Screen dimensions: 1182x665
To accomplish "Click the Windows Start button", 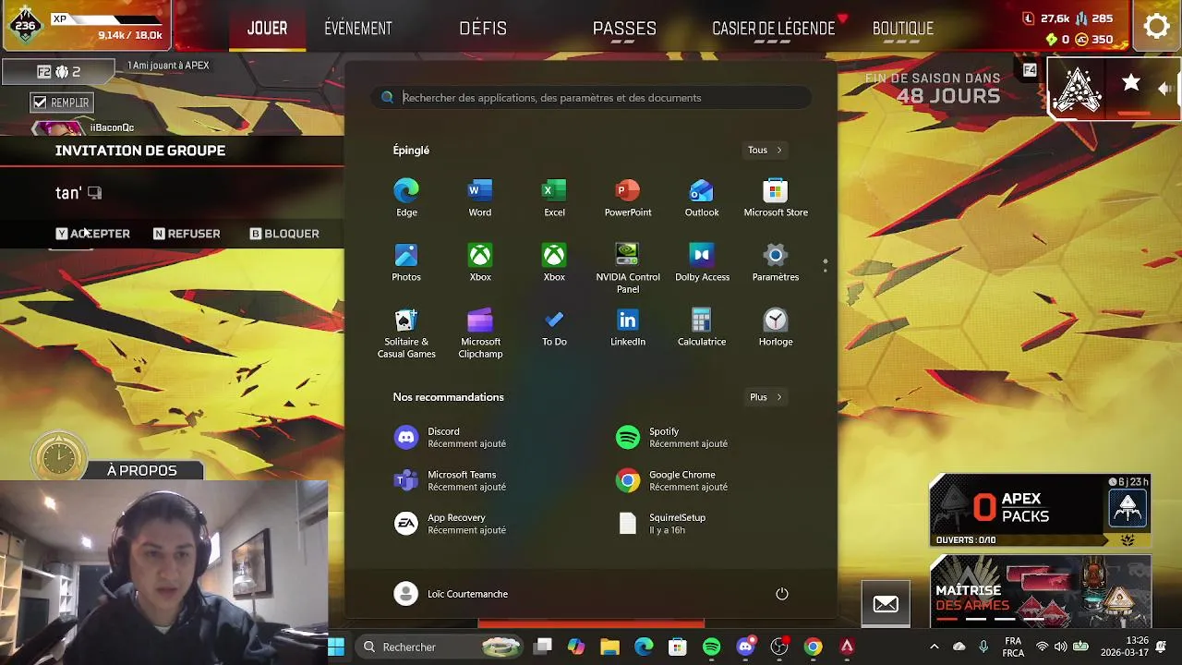I will point(336,647).
